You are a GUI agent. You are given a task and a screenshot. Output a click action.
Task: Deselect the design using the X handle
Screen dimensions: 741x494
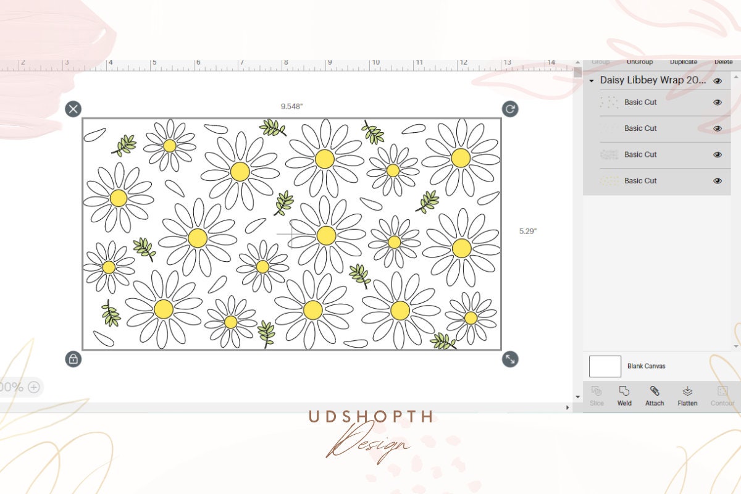click(73, 109)
